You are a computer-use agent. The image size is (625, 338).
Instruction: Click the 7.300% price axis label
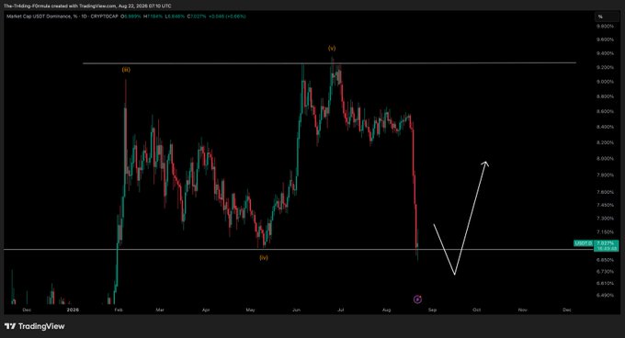[605, 219]
